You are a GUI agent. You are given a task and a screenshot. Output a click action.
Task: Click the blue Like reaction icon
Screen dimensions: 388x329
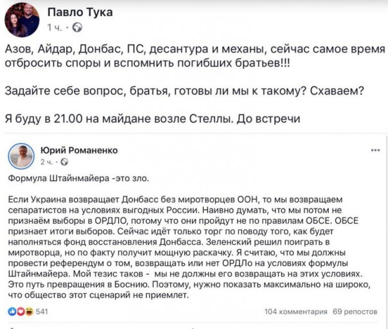coord(13,311)
